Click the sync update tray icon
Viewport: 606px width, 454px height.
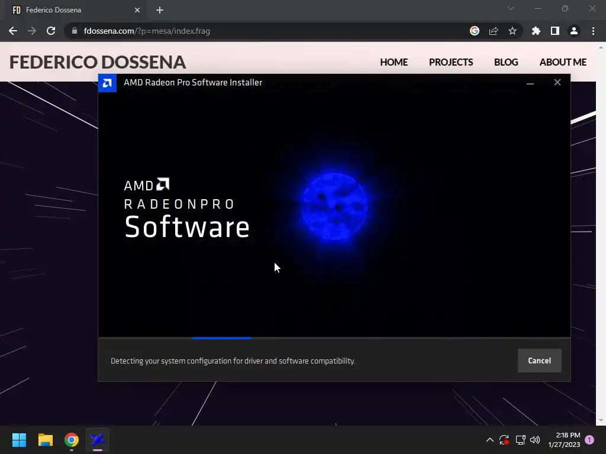point(504,440)
